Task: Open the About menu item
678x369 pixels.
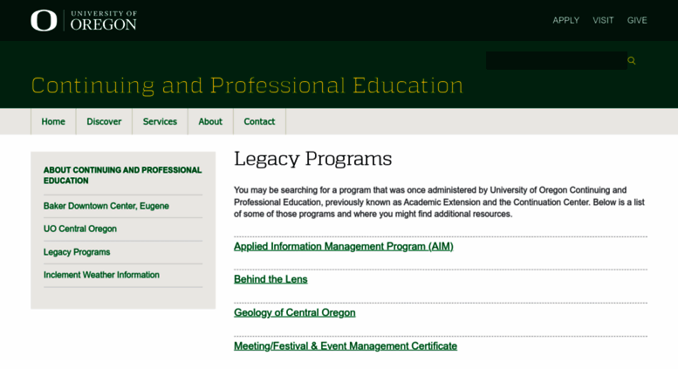Action: click(x=210, y=121)
